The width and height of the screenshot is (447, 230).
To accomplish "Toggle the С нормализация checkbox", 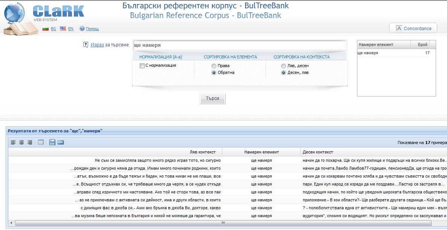I will coord(142,66).
